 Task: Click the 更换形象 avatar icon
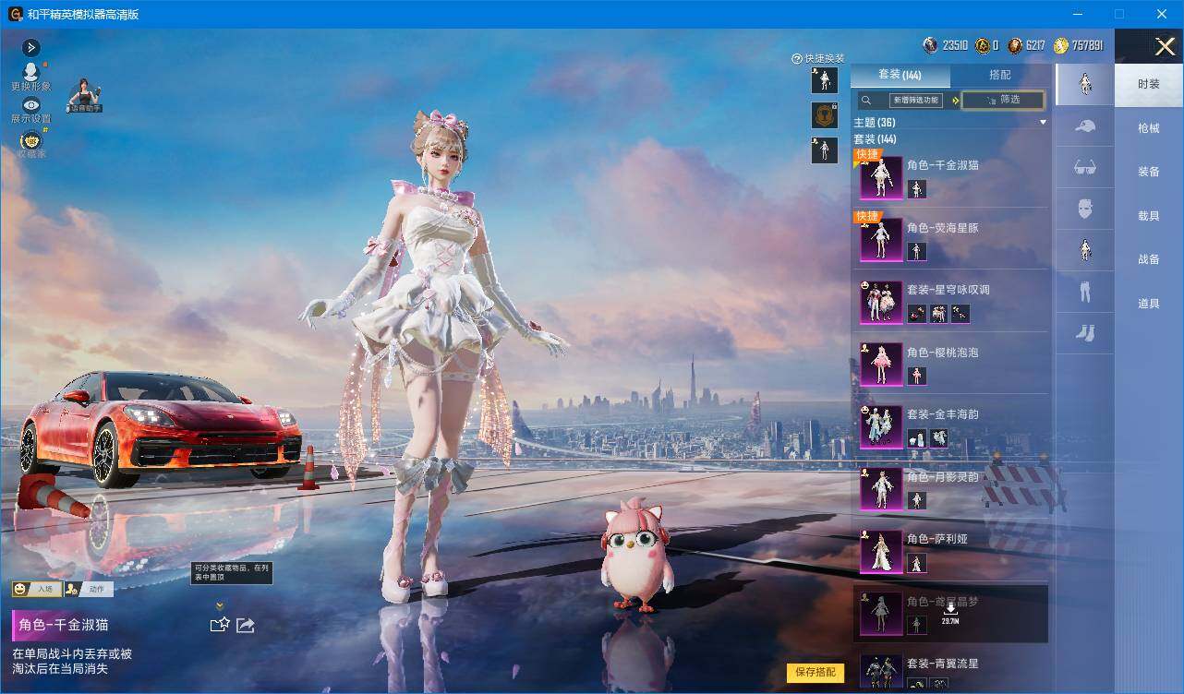coord(30,72)
